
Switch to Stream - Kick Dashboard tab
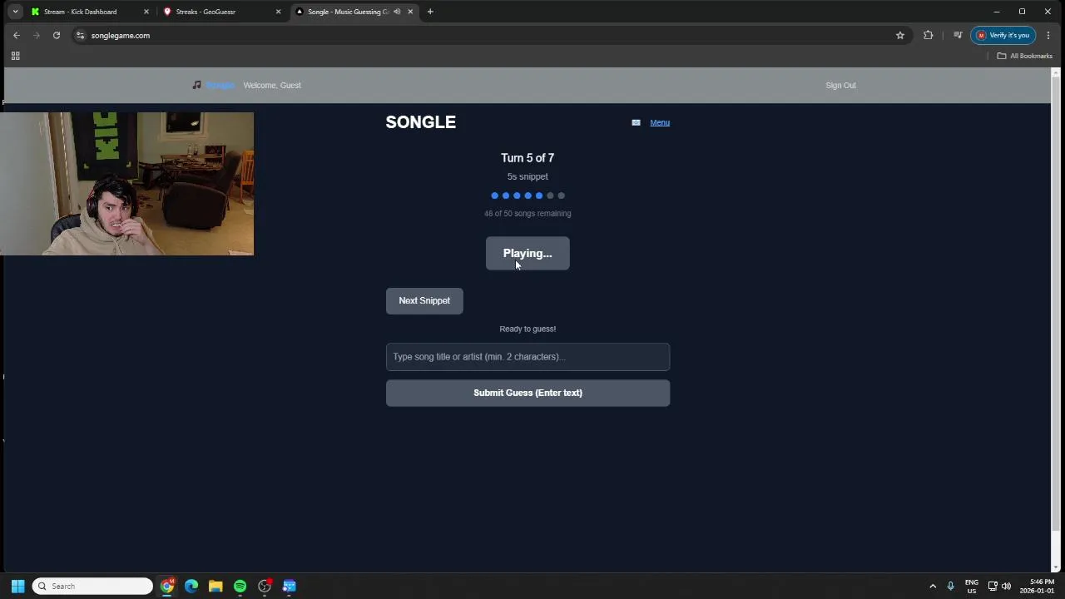(x=80, y=12)
